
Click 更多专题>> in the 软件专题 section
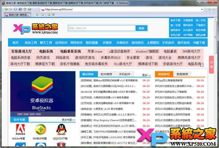(x=69, y=120)
